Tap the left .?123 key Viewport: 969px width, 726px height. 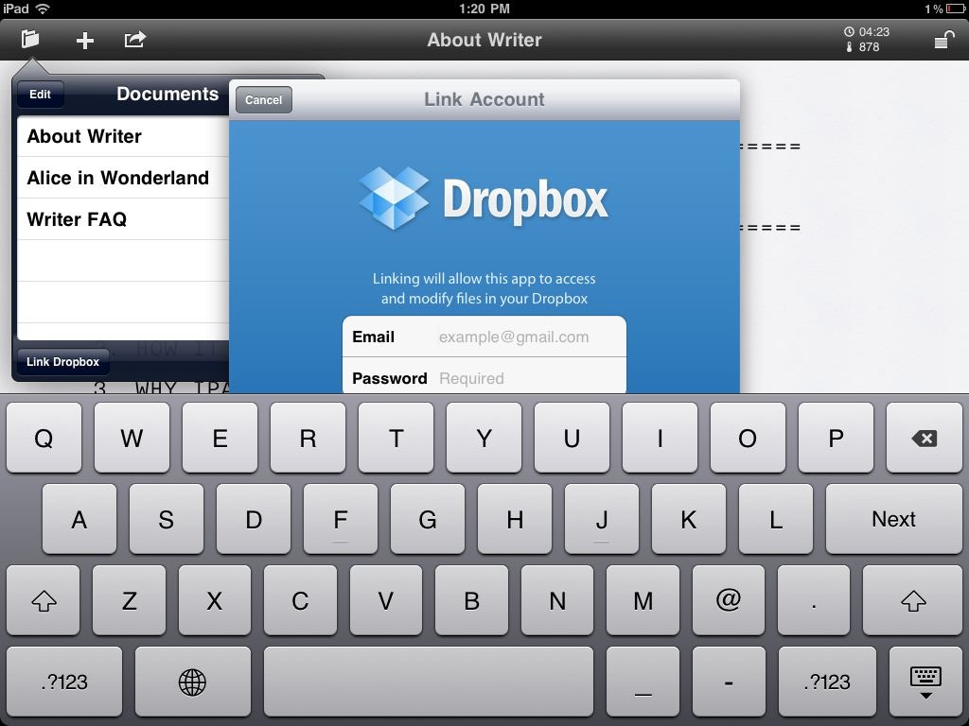(64, 683)
